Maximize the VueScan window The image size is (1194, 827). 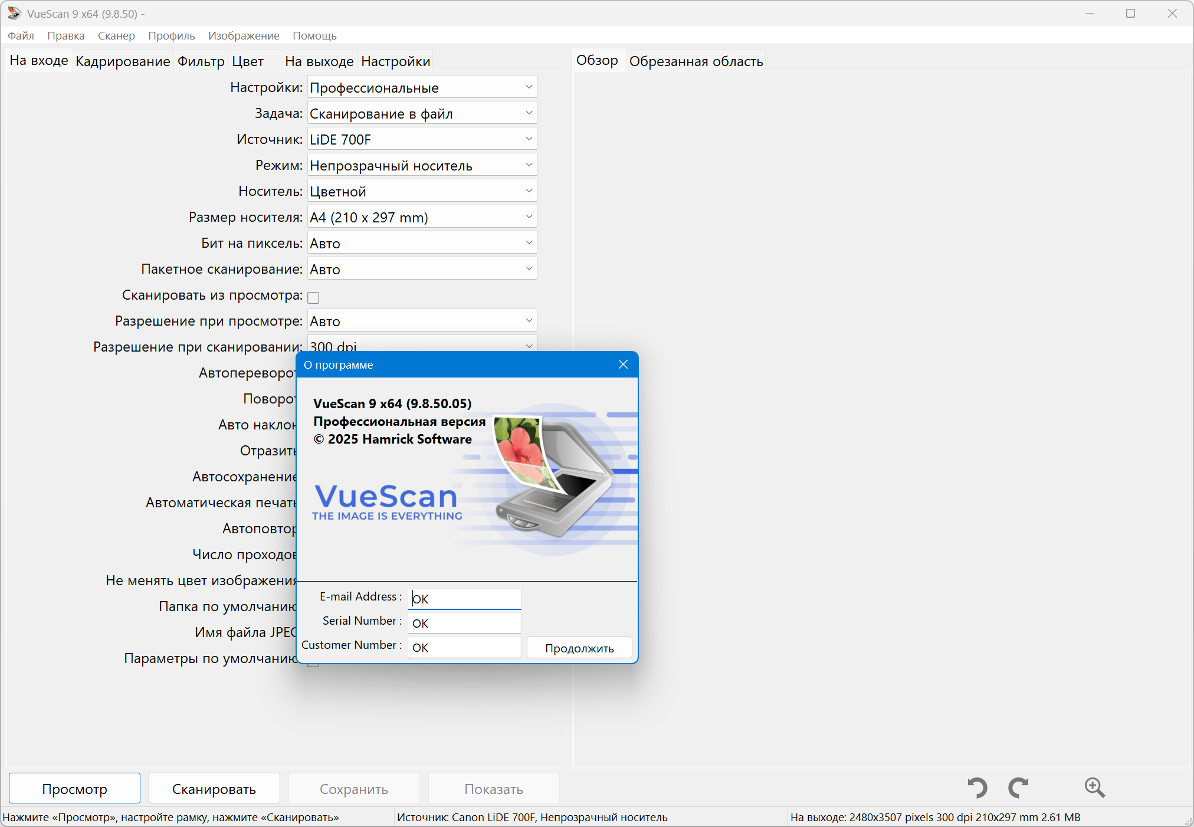pyautogui.click(x=1130, y=13)
